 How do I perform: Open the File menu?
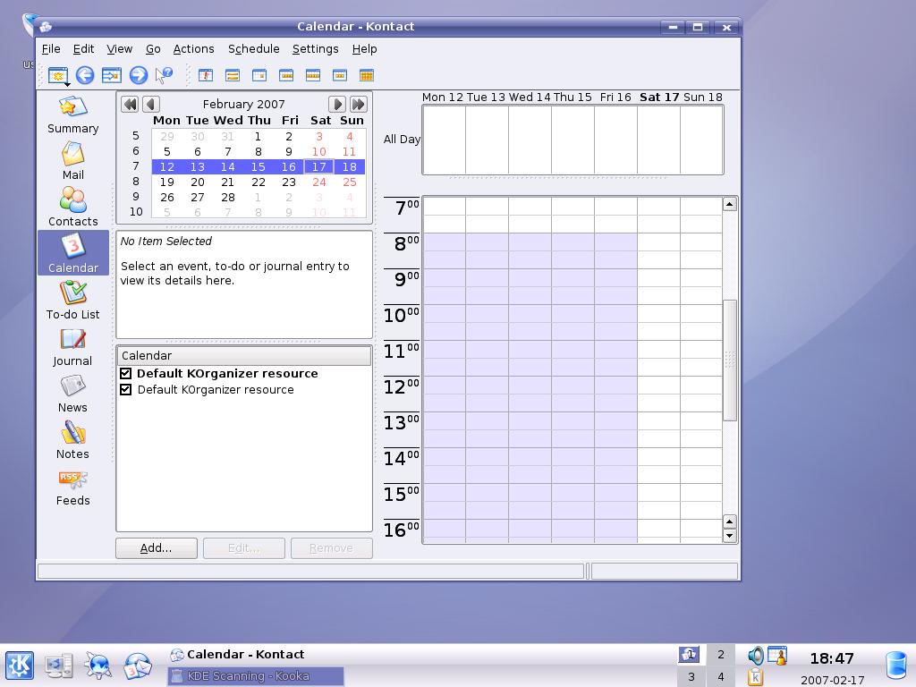(51, 49)
